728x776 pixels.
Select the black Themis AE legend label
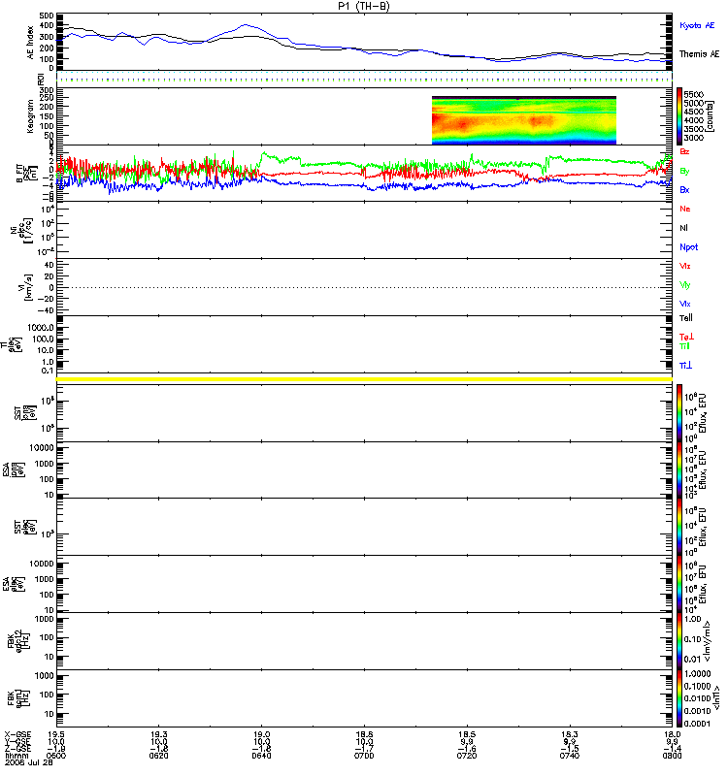point(699,54)
